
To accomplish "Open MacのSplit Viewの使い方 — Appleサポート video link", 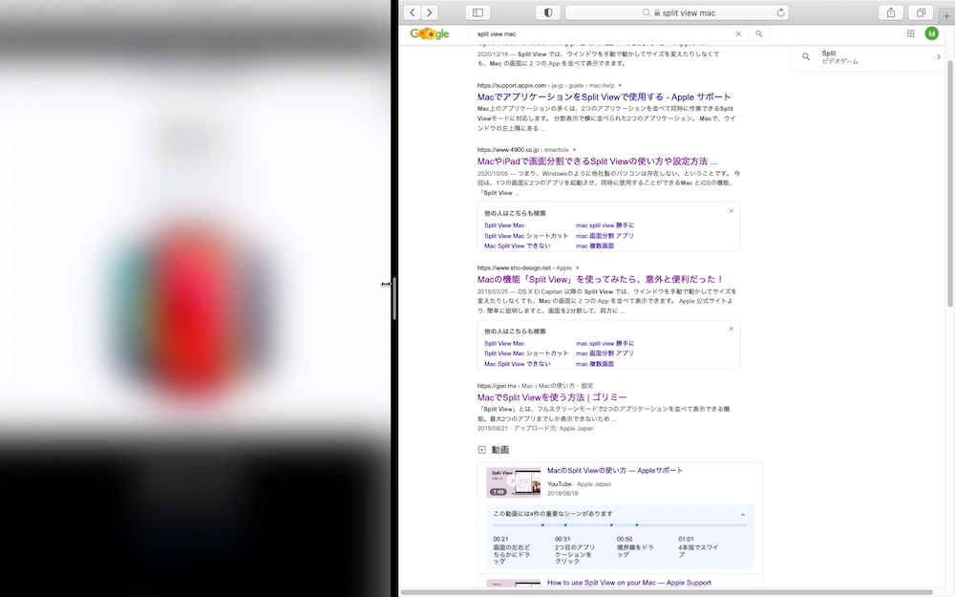I will (614, 470).
